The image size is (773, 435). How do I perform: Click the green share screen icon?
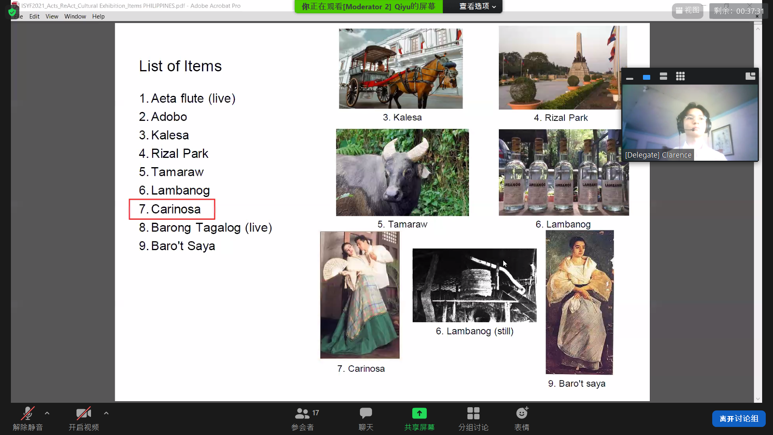pyautogui.click(x=419, y=413)
